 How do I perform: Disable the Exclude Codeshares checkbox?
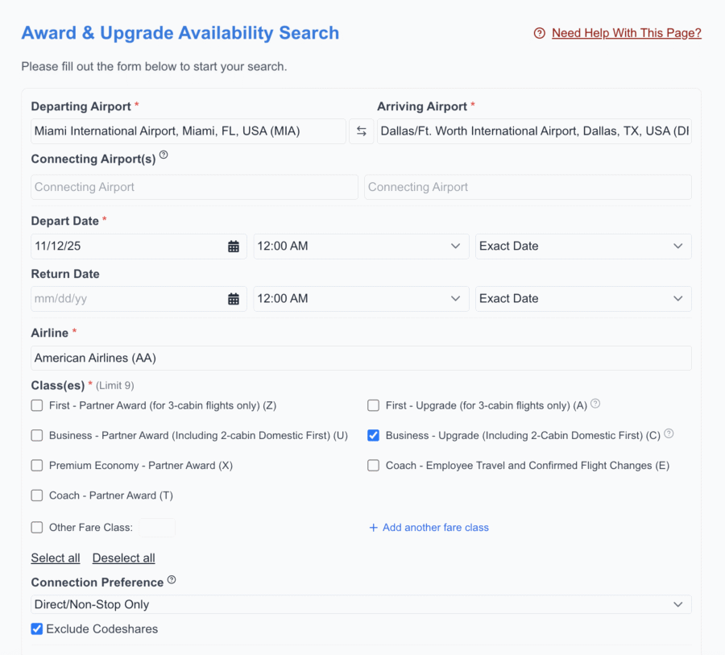coord(36,628)
